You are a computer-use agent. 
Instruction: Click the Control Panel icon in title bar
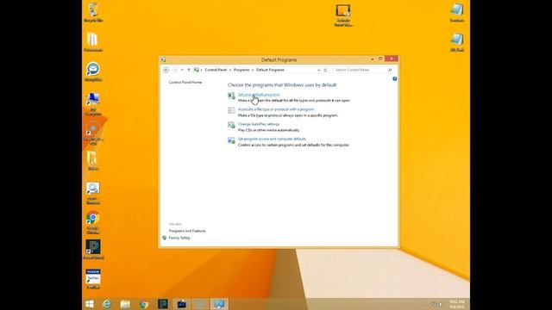(x=163, y=59)
